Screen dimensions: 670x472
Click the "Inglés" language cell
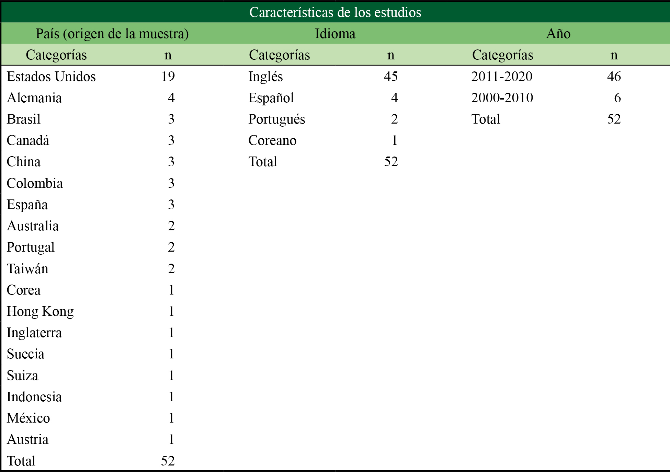point(265,77)
